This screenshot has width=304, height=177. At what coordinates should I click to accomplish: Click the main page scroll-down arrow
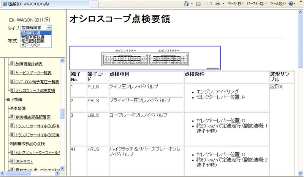coord(301,173)
